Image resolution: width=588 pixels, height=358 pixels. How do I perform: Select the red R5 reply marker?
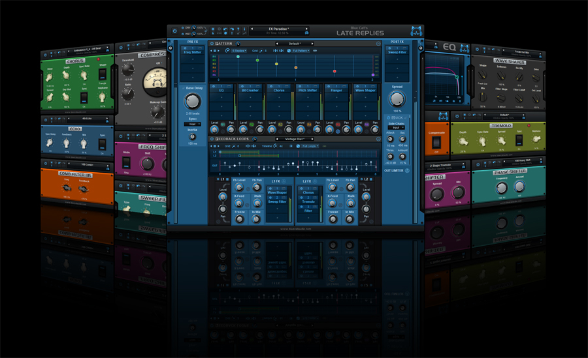[335, 71]
